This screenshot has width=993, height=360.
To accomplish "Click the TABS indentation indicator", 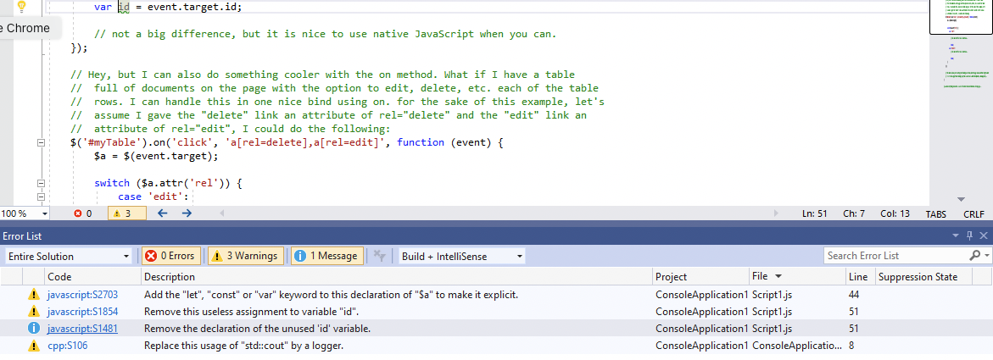I will 935,213.
